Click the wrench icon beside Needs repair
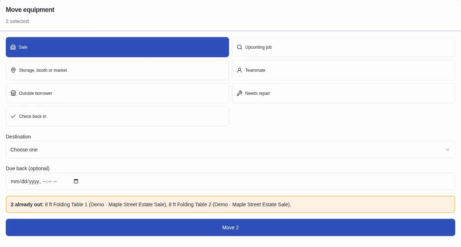 click(x=240, y=93)
